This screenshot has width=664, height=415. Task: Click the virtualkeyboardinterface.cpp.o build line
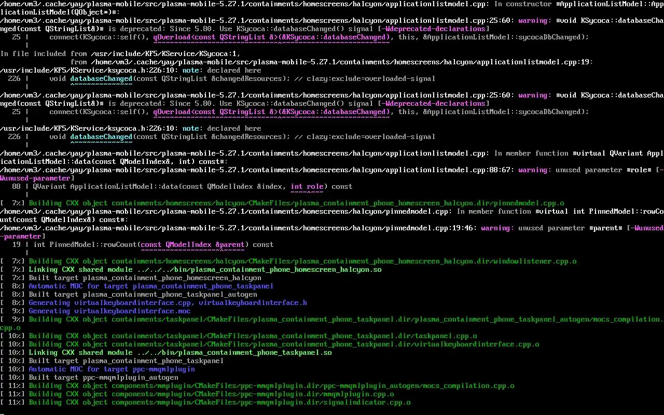coord(270,344)
